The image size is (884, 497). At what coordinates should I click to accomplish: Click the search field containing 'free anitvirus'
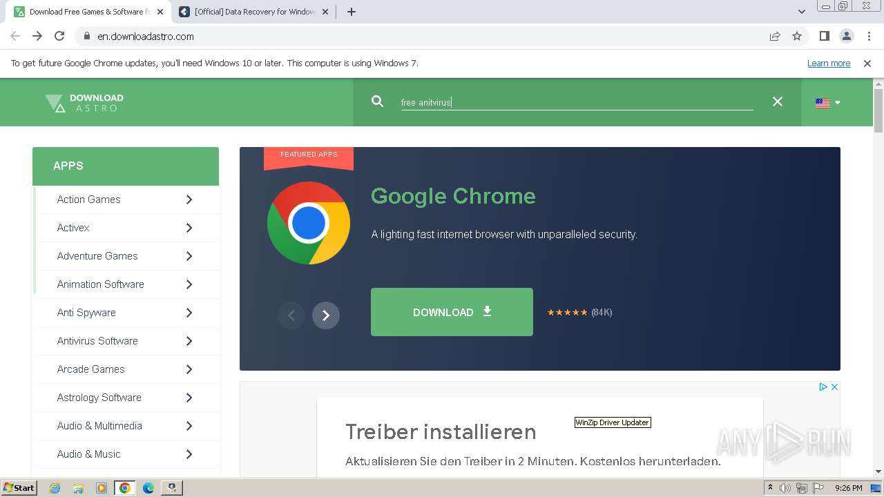(577, 102)
